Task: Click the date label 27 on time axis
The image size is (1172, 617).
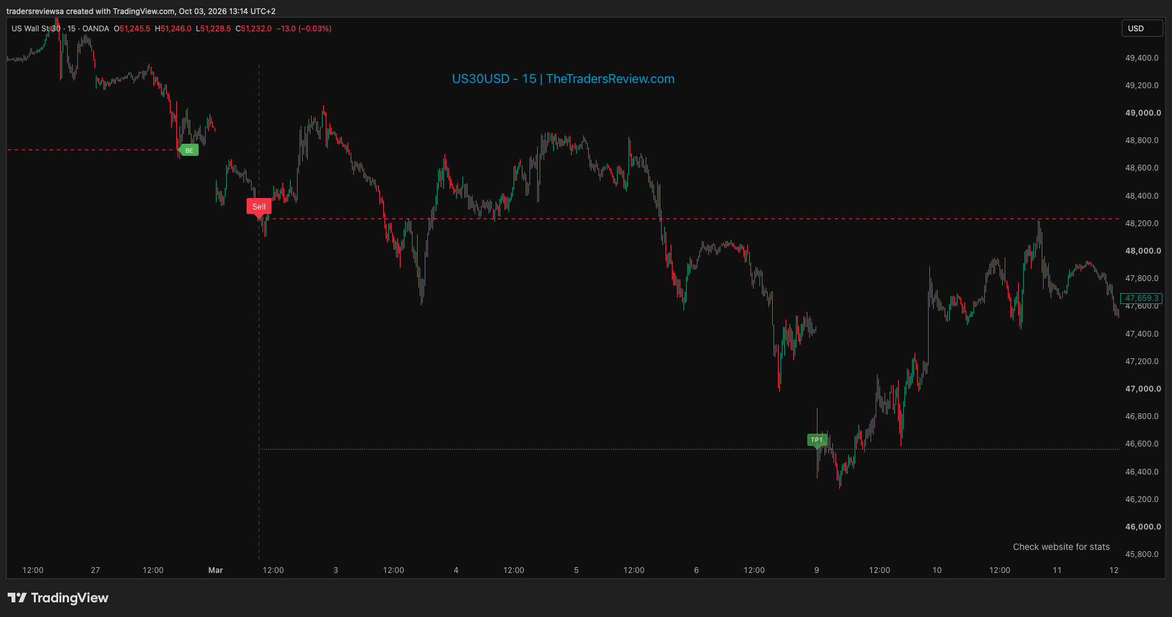Action: [x=95, y=570]
